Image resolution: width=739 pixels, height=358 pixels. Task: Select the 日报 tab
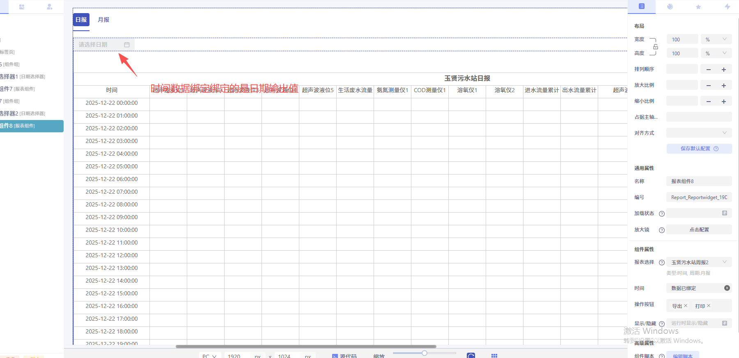tap(81, 20)
